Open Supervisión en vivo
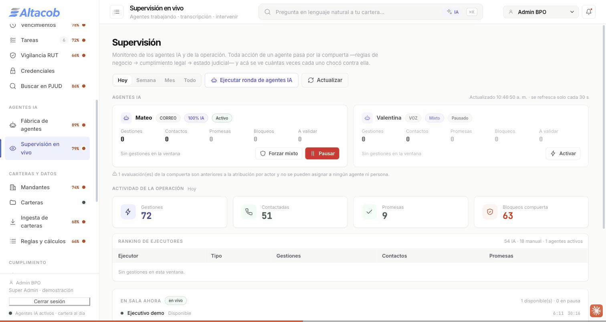 pyautogui.click(x=47, y=148)
